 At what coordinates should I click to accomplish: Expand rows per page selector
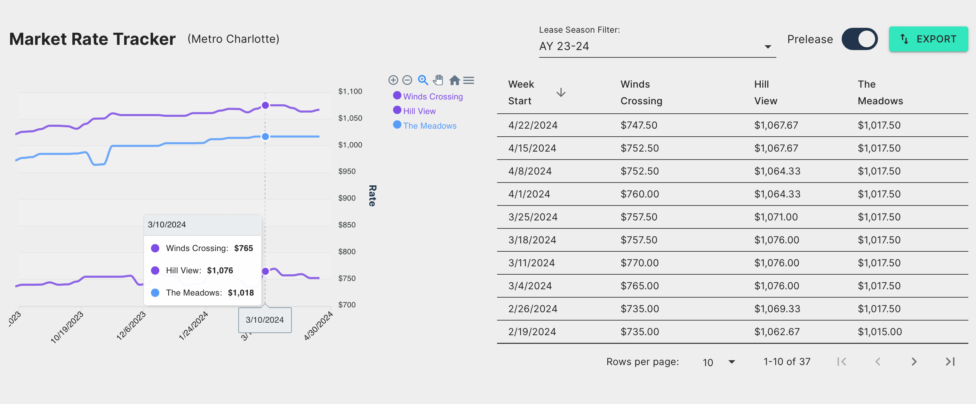click(x=718, y=362)
